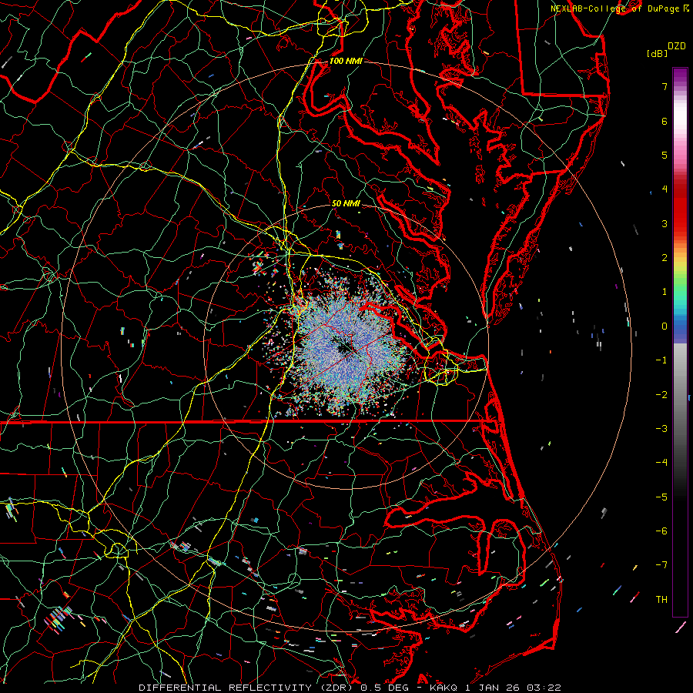Viewport: 693px width, 693px height.
Task: Click the TH threshold label on the scale
Action: pos(661,600)
